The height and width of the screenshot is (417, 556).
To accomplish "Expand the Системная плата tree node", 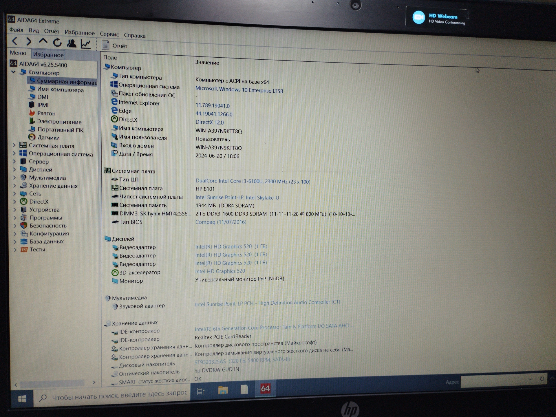I will [14, 145].
